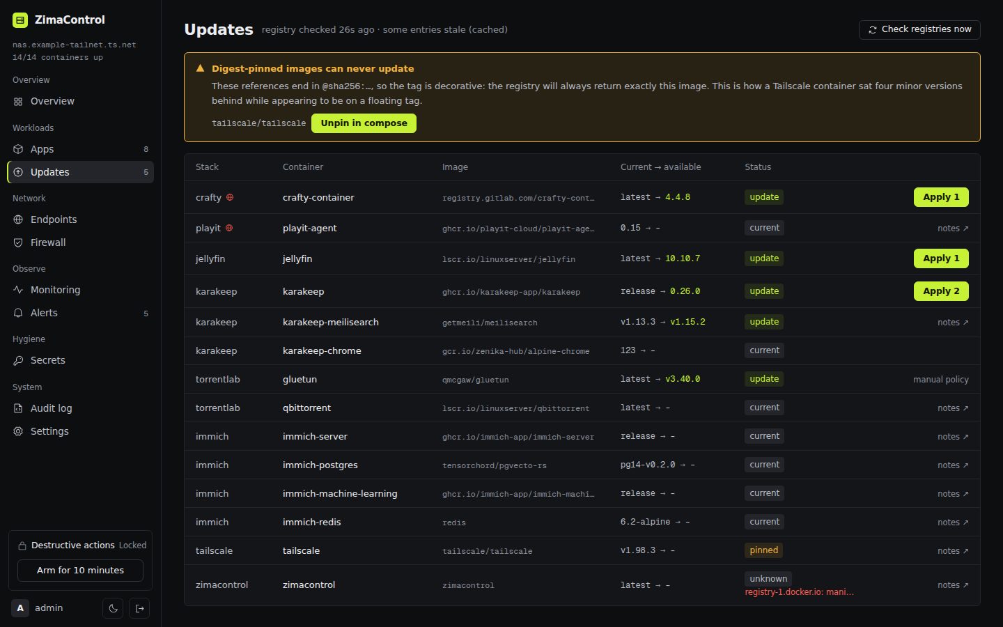Click the warning triangle in the banner
This screenshot has width=1003, height=627.
coord(200,68)
